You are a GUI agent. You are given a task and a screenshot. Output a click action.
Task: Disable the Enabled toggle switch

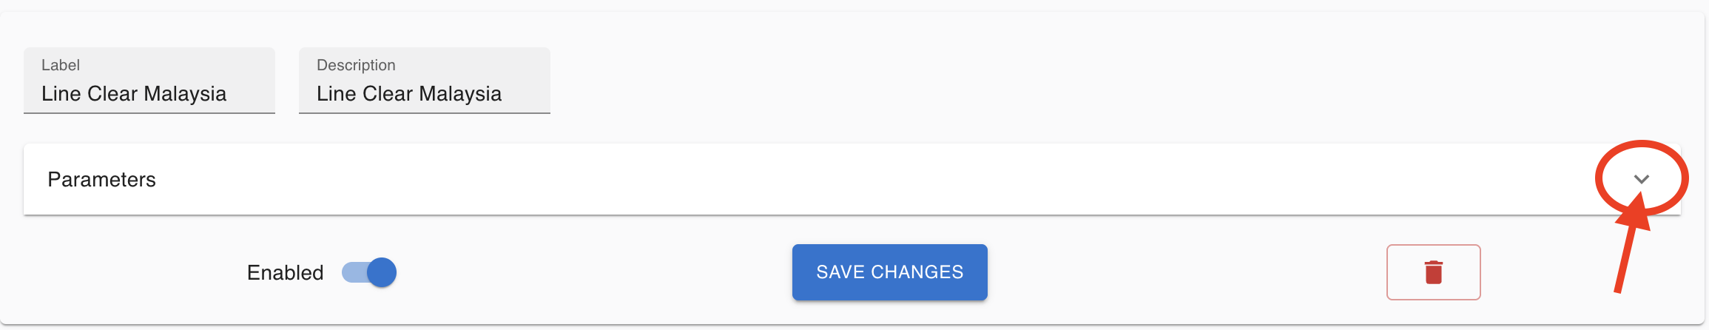(369, 272)
